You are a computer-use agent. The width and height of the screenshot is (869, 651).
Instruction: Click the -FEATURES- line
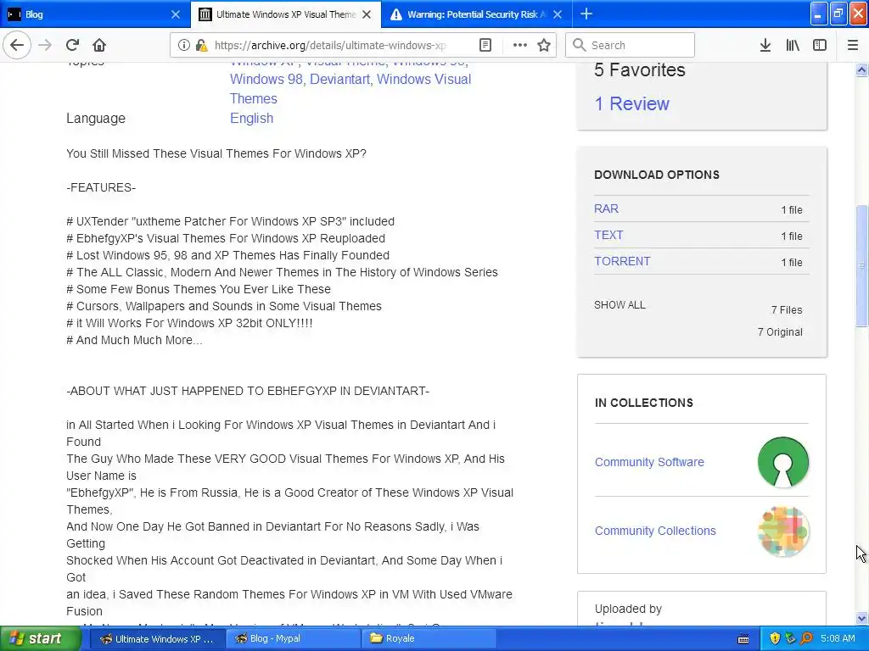click(101, 187)
